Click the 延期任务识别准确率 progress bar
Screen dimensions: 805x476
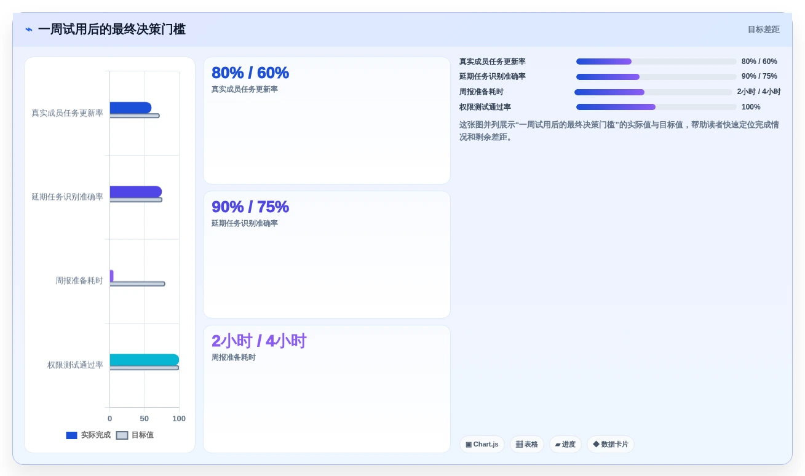coord(656,77)
